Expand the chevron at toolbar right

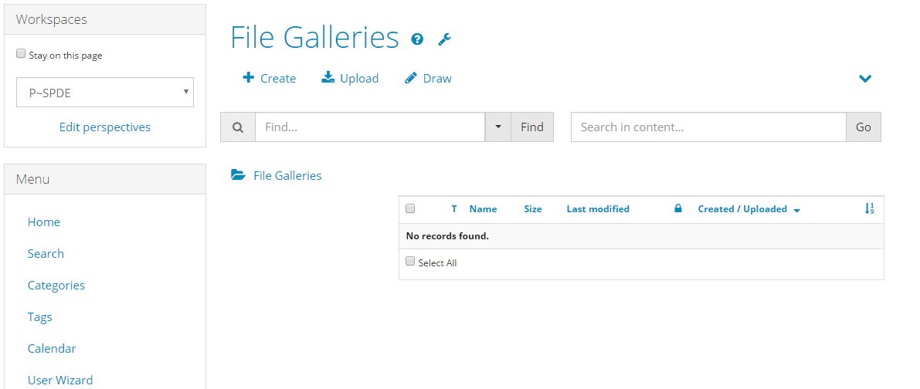[865, 79]
